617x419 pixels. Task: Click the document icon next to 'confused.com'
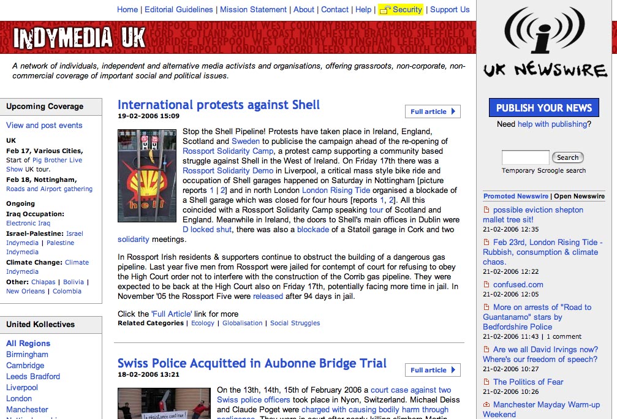486,285
